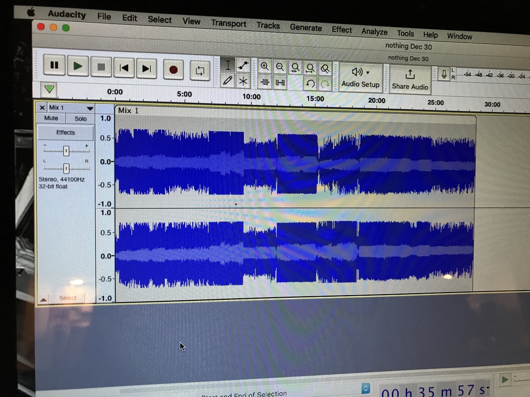Click the Mix 1 pan slider handle
The height and width of the screenshot is (397, 530).
(x=66, y=168)
